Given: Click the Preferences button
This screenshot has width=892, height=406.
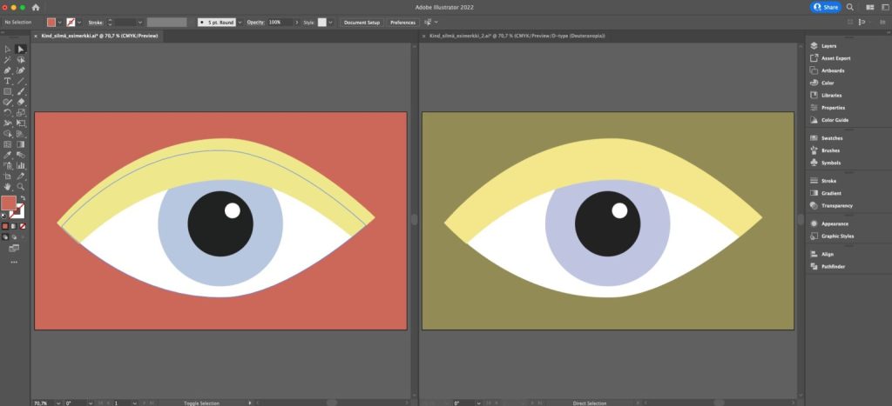Looking at the screenshot, I should coord(402,22).
